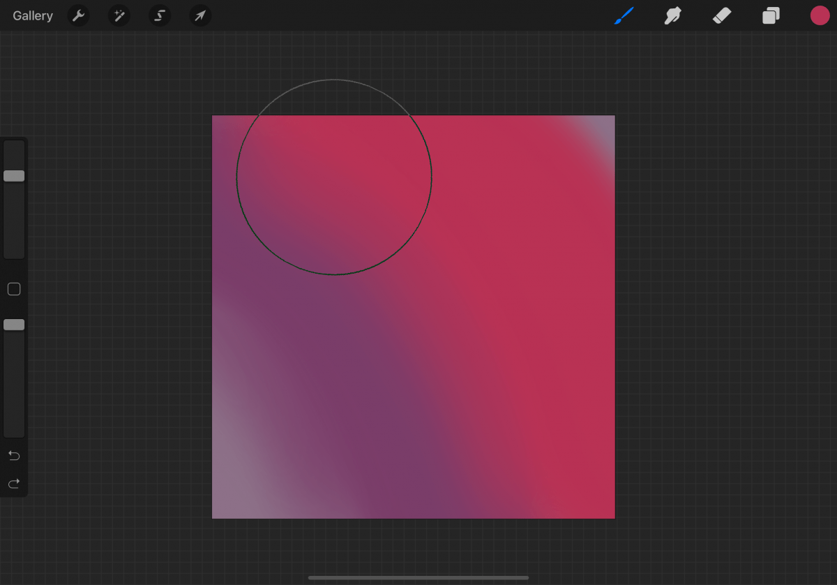837x585 pixels.
Task: Tap the top toolbar background area
Action: 418,15
